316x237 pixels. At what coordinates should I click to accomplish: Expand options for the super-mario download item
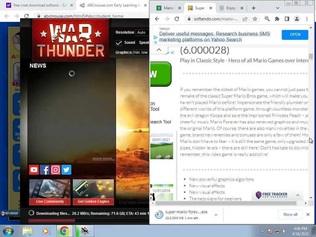216,215
